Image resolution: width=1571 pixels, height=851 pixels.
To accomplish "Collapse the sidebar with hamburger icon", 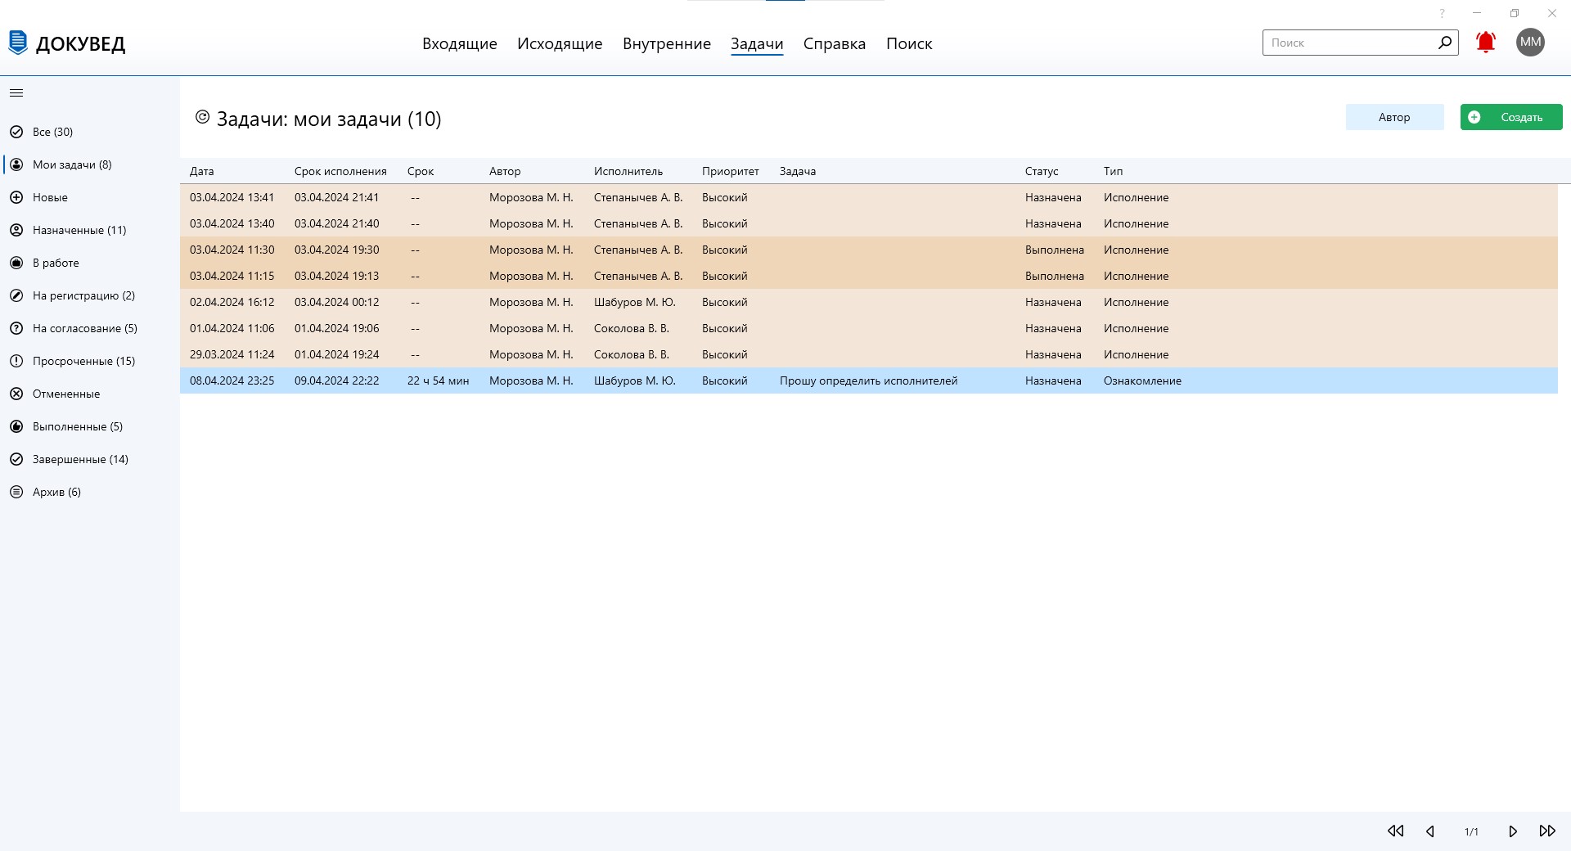I will point(16,93).
